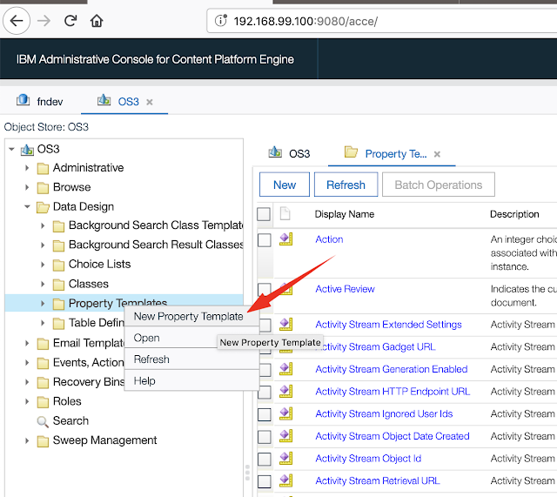557x497 pixels.
Task: Click the Activity Stream Extended Settings row icon
Action: point(285,324)
